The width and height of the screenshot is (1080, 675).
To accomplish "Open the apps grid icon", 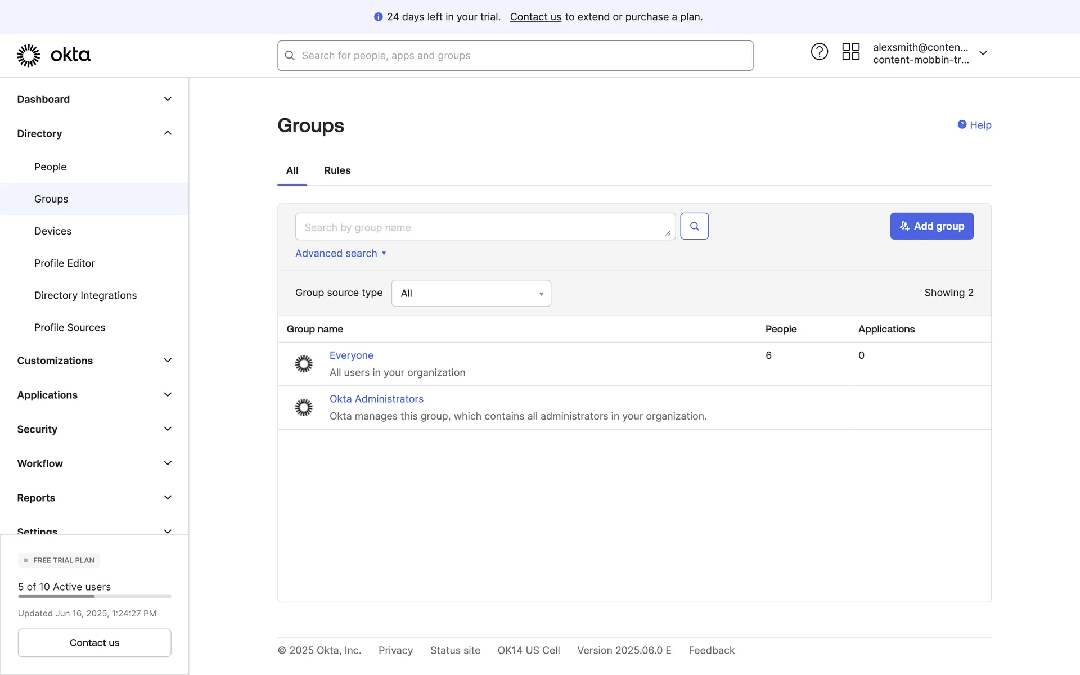I will (850, 52).
